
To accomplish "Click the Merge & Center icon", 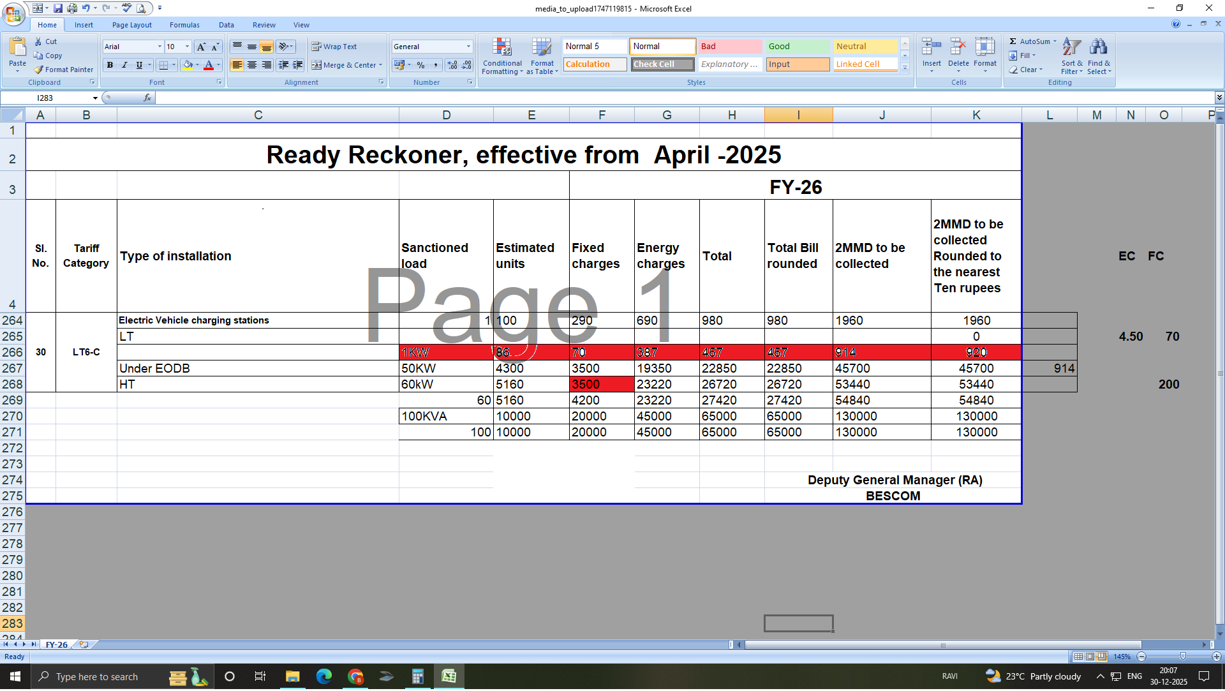I will pos(317,65).
